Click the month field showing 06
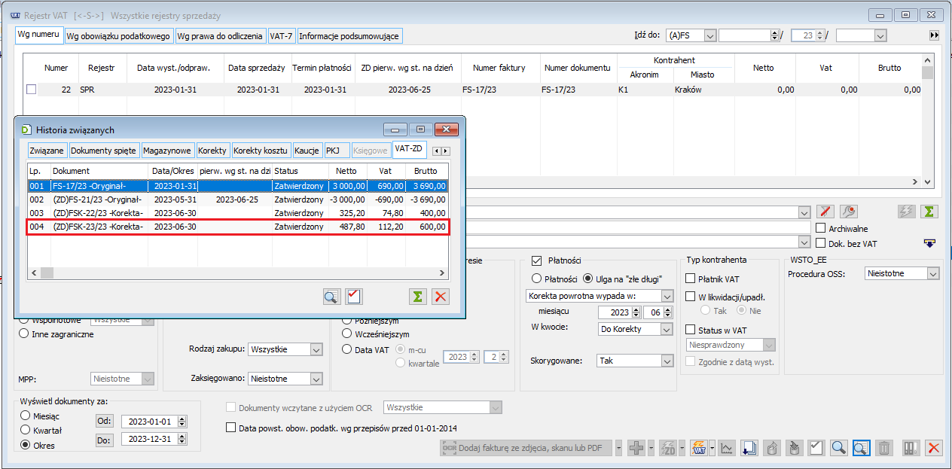 click(x=653, y=312)
